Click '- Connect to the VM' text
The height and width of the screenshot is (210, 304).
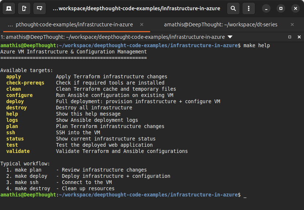[x=84, y=182]
